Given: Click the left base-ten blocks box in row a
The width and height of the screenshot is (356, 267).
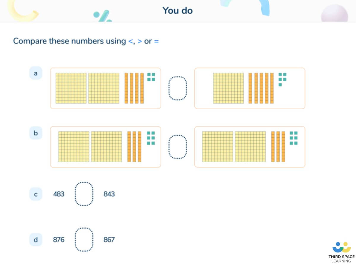Looking at the screenshot, I should (x=106, y=88).
